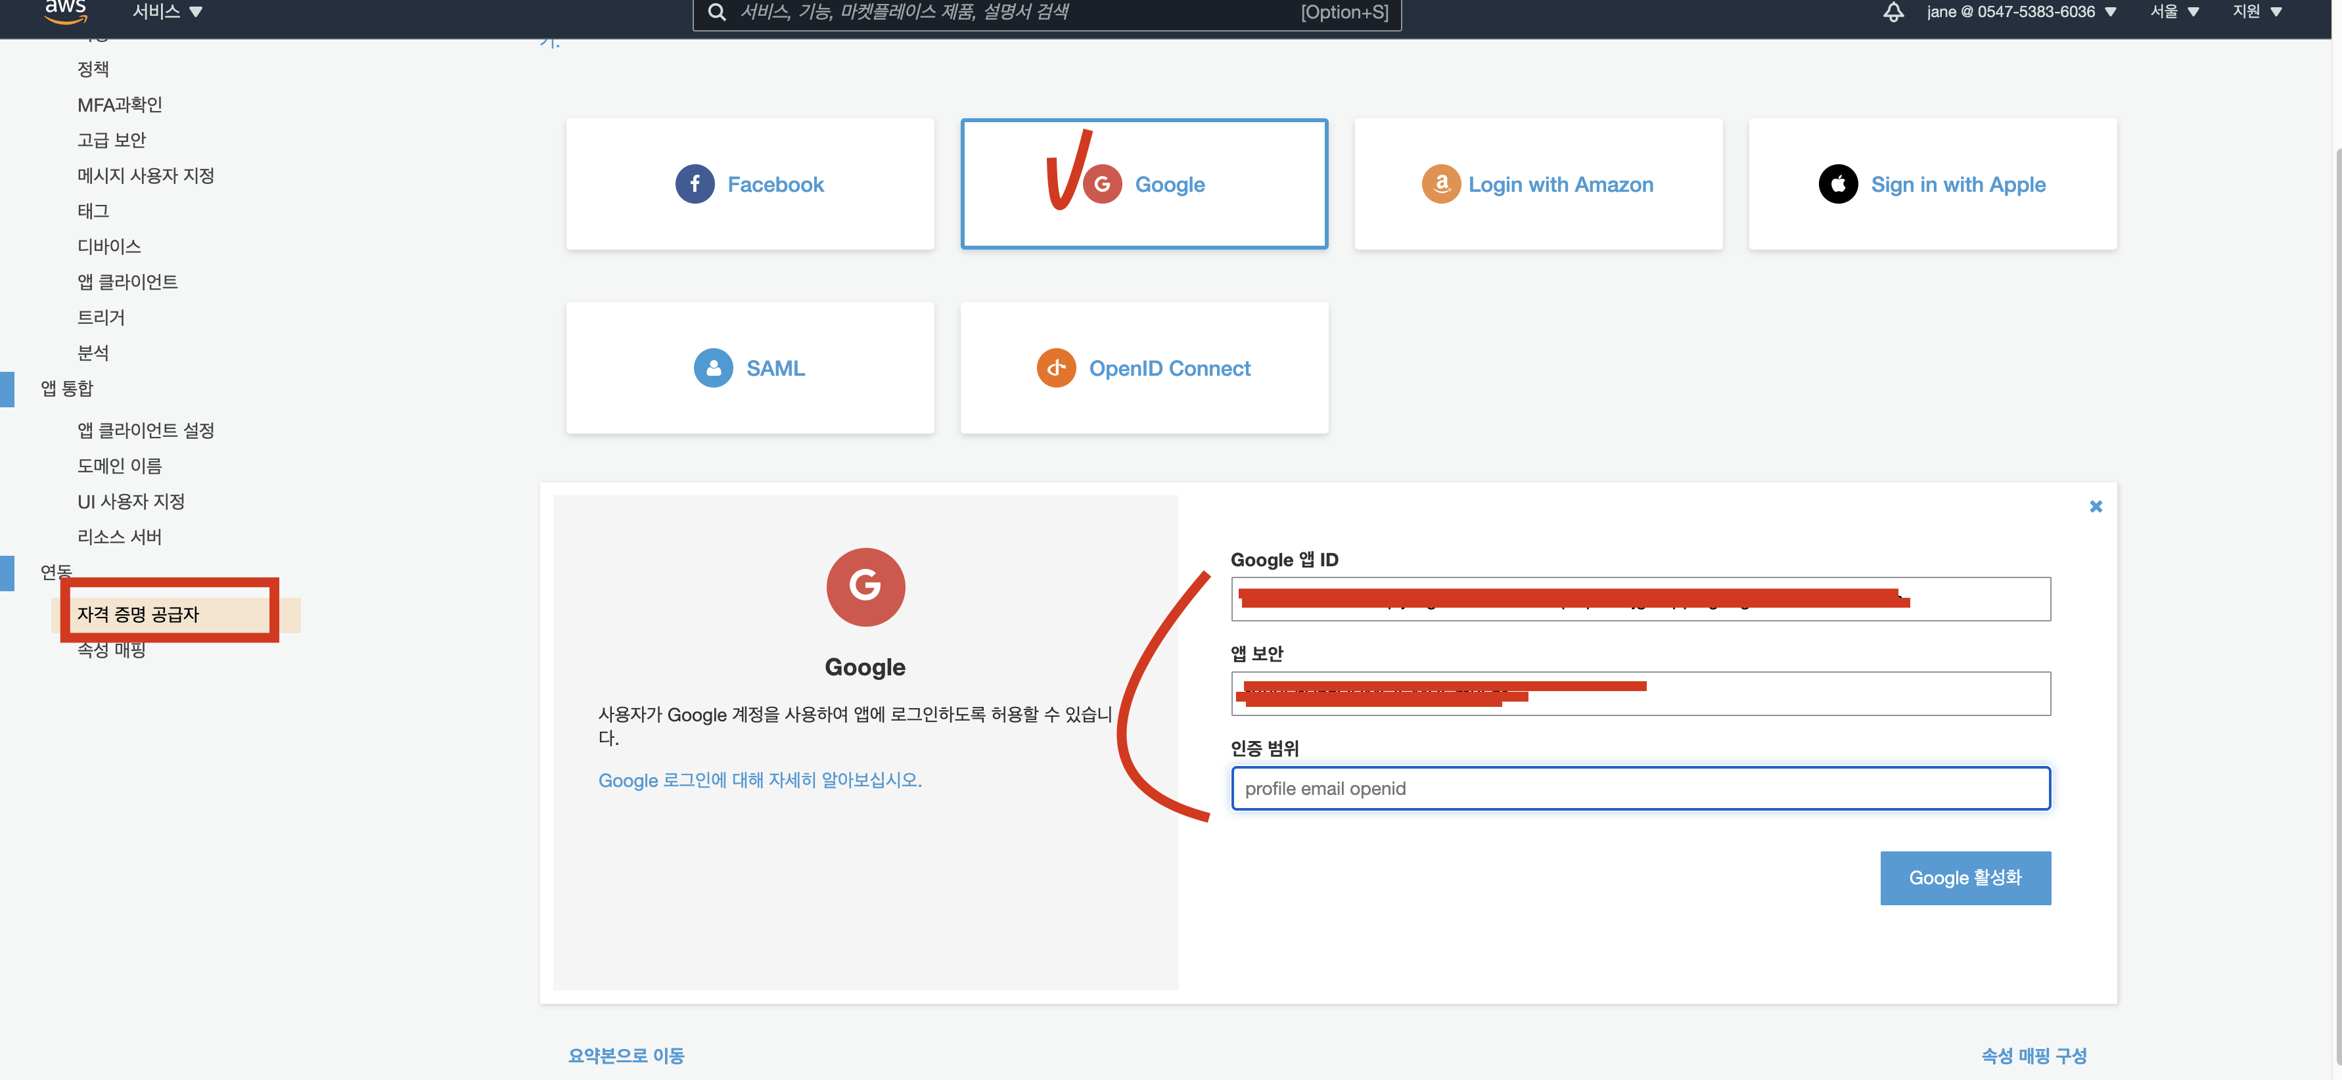Click the OpenID Connect icon

[x=1055, y=368]
